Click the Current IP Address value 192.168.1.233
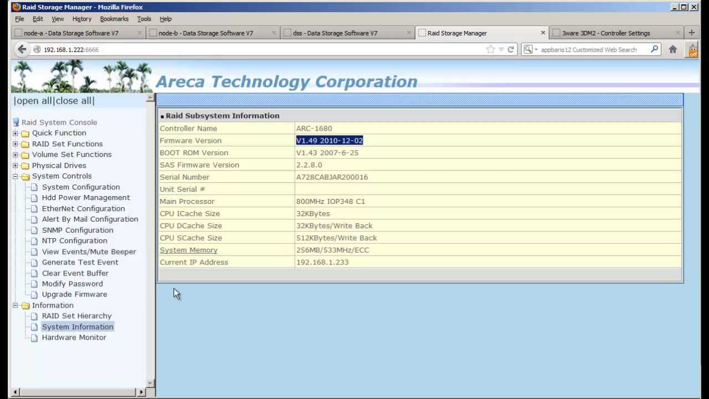Screen dimensions: 709x399 [322, 263]
